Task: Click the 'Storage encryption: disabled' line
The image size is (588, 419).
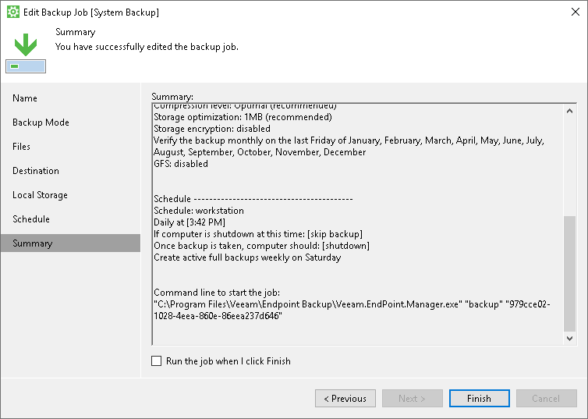Action: coord(212,129)
